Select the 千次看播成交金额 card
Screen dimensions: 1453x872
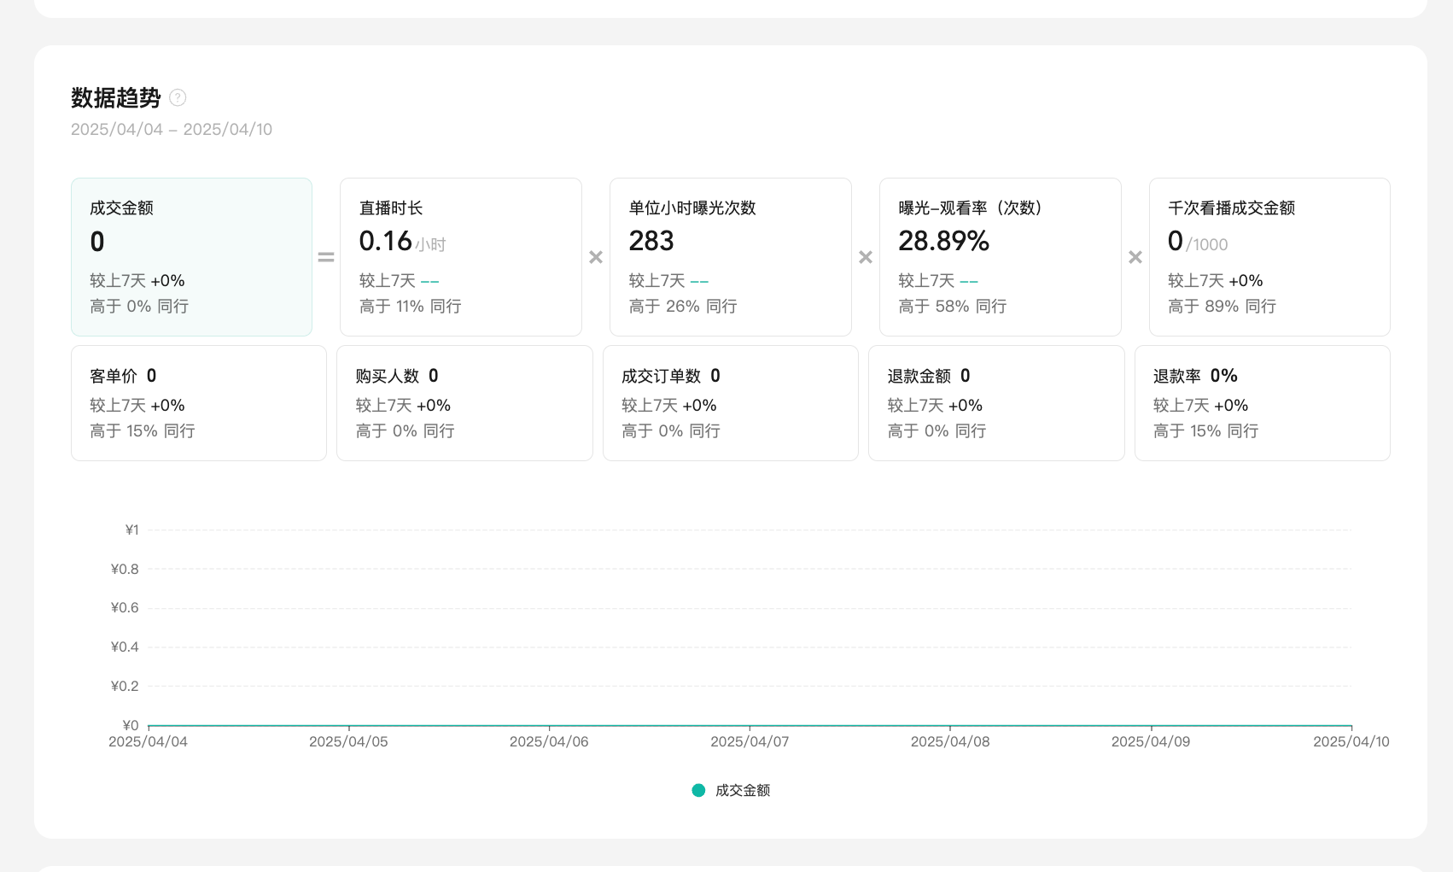(x=1269, y=256)
